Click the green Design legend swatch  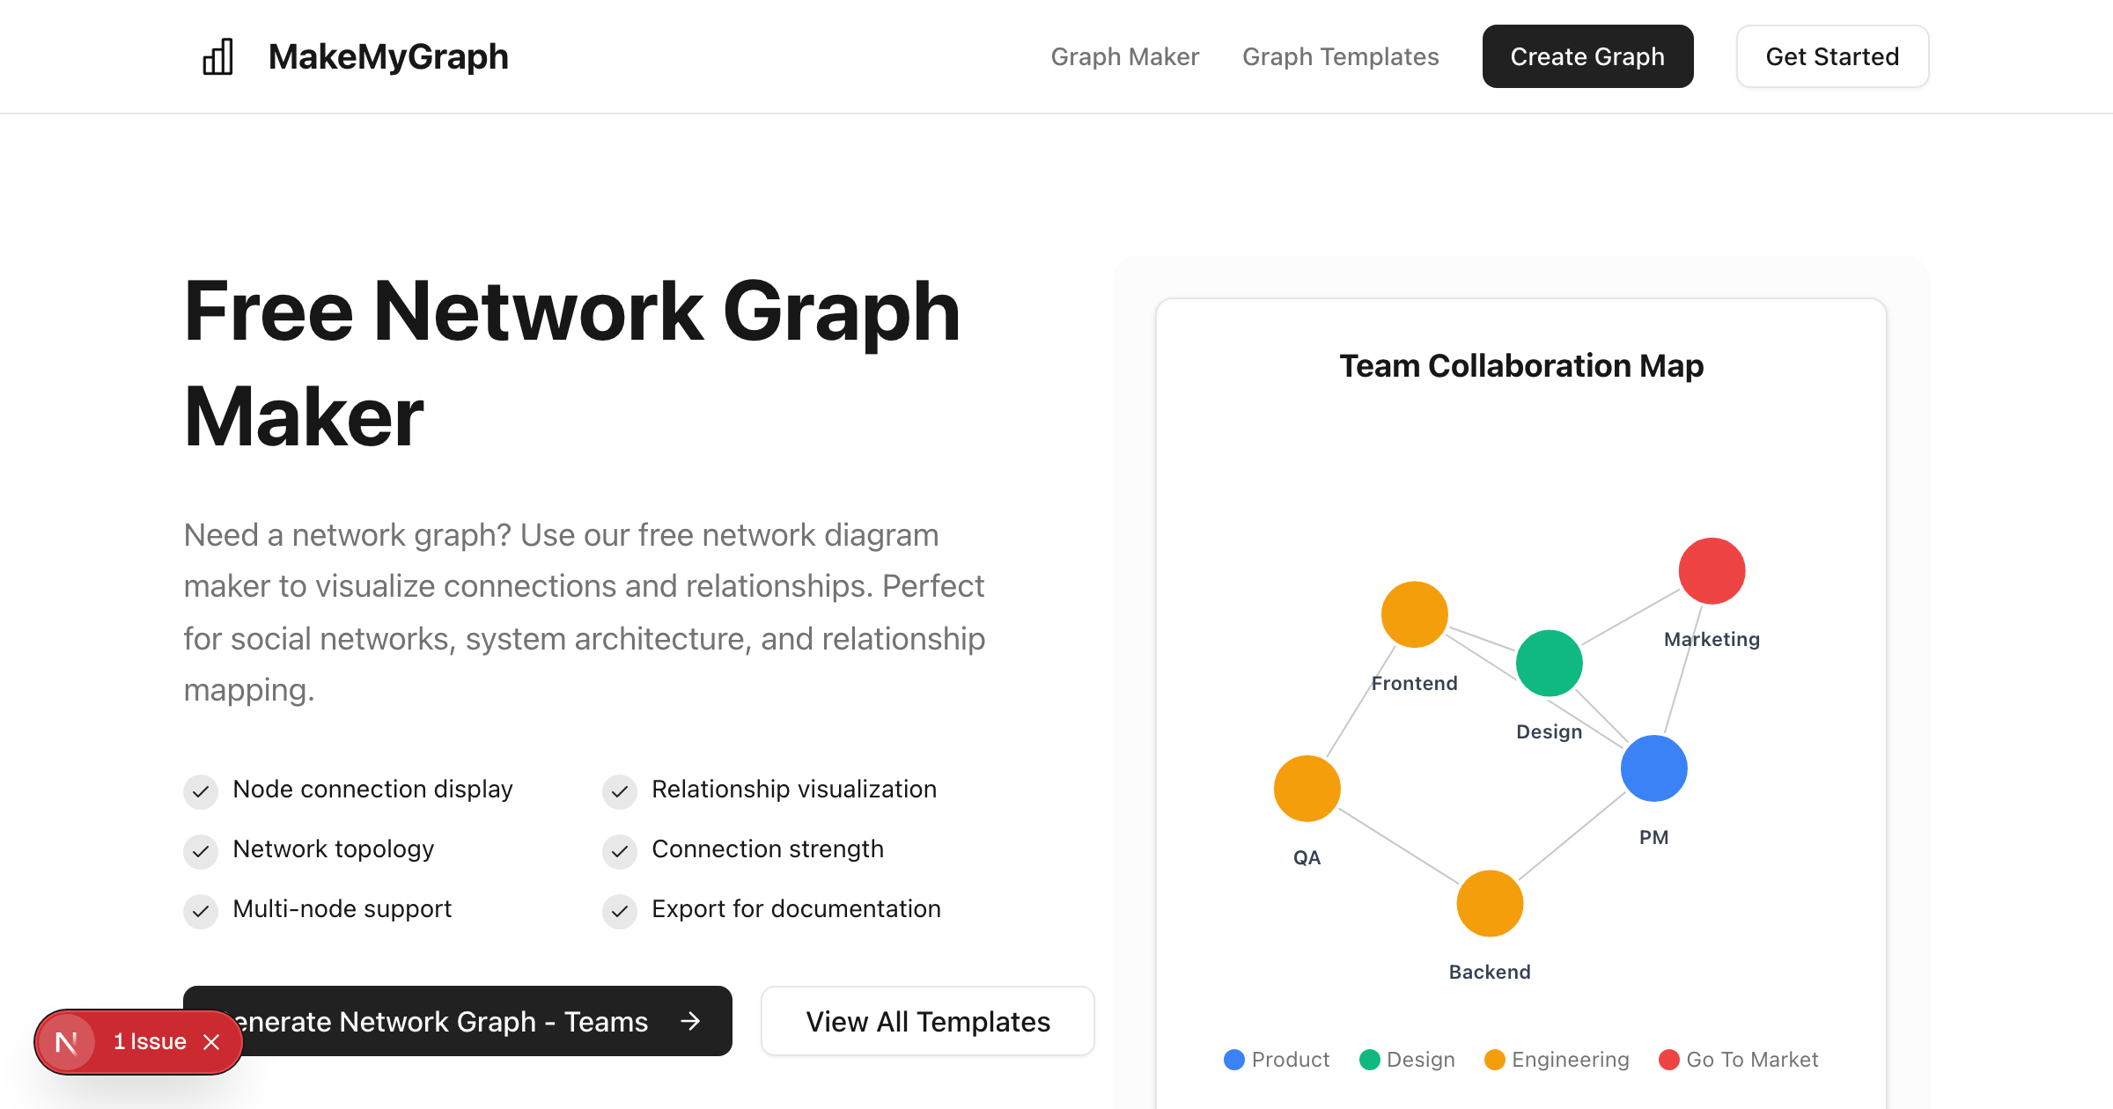(x=1370, y=1060)
